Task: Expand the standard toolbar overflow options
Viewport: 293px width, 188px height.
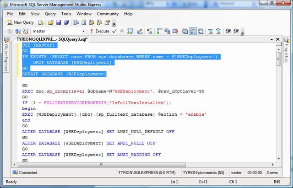Action: pos(114,23)
